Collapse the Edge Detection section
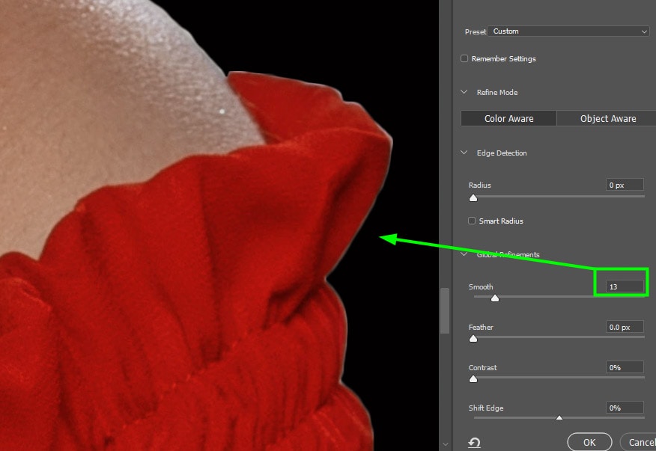 click(x=464, y=153)
